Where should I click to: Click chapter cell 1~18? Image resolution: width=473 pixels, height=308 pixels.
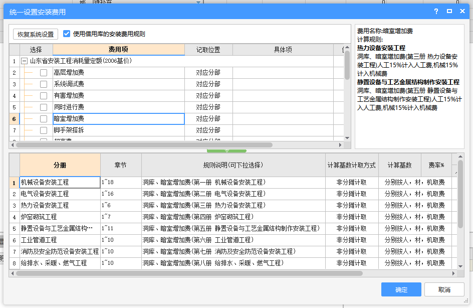click(x=121, y=183)
